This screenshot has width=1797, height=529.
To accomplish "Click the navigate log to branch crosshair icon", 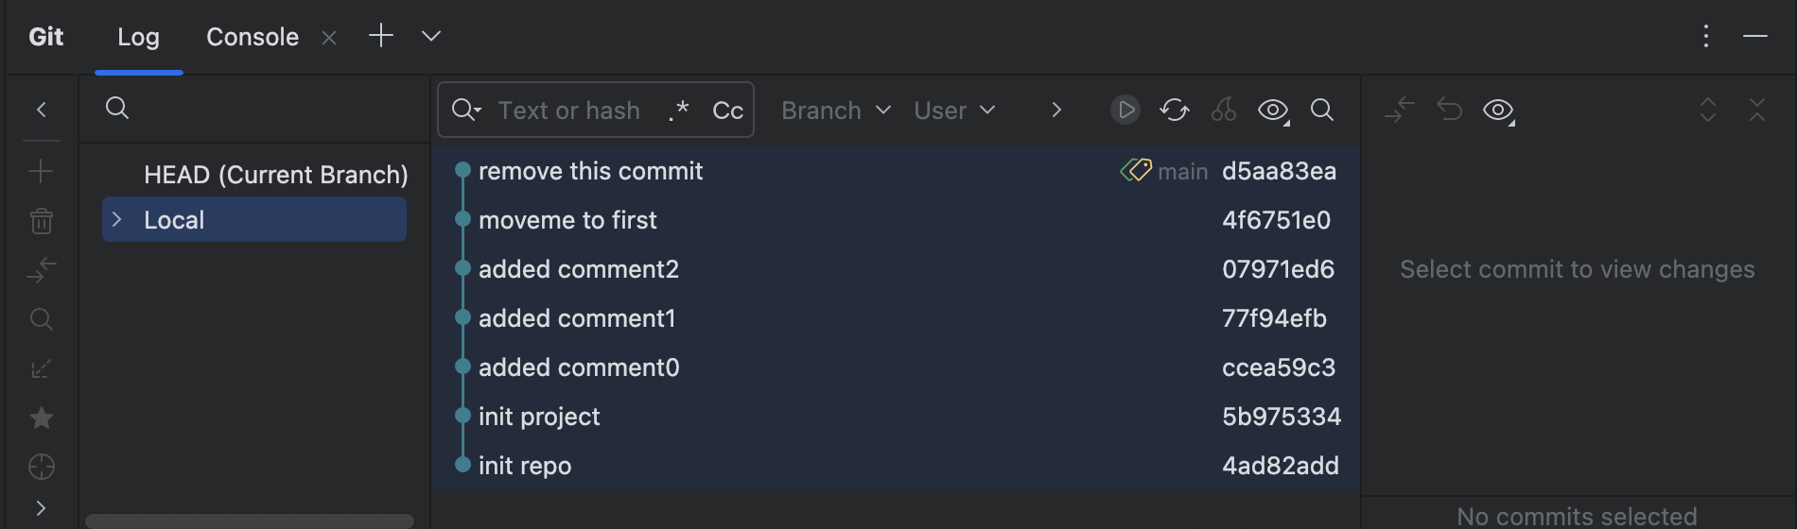I will [x=42, y=467].
